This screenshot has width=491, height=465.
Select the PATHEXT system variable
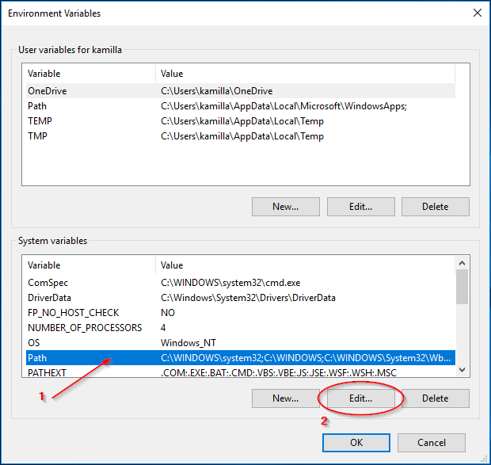tap(47, 372)
